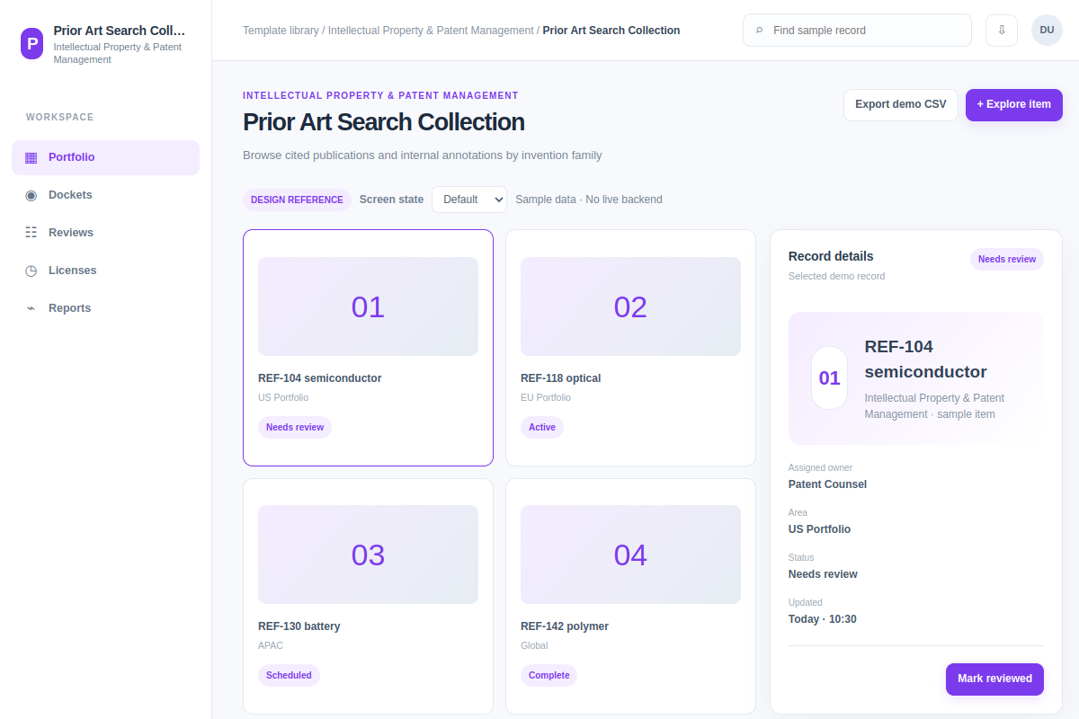1079x719 pixels.
Task: Select the 04 card thumbnail
Action: [630, 555]
